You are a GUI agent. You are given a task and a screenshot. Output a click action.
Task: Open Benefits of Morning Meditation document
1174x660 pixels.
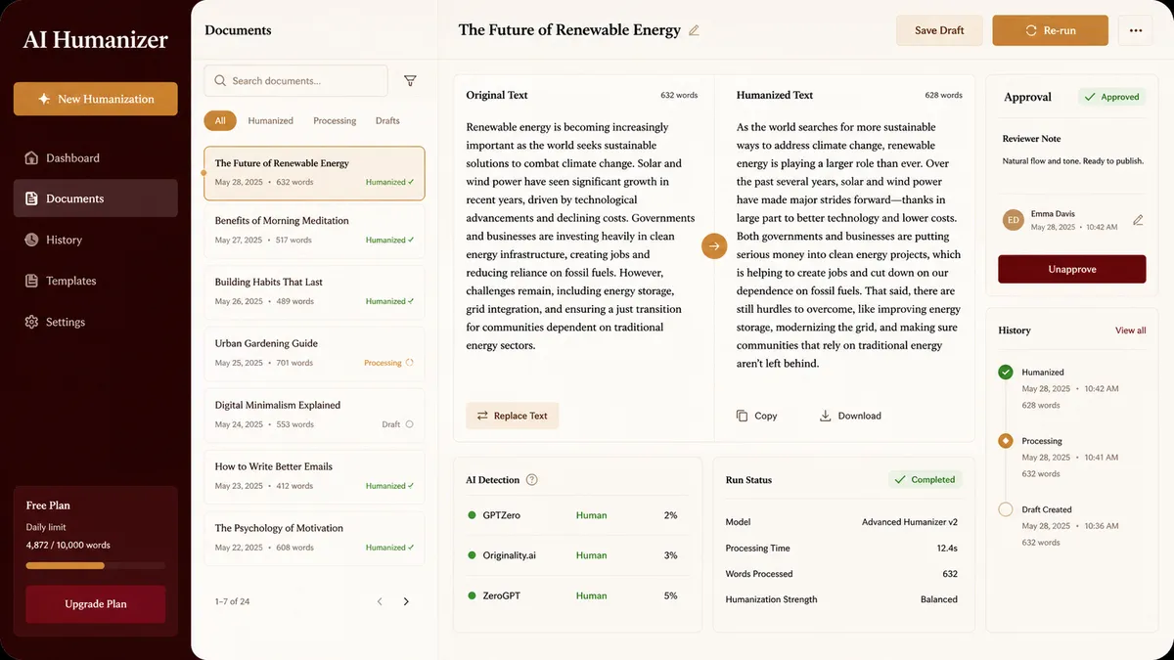314,230
